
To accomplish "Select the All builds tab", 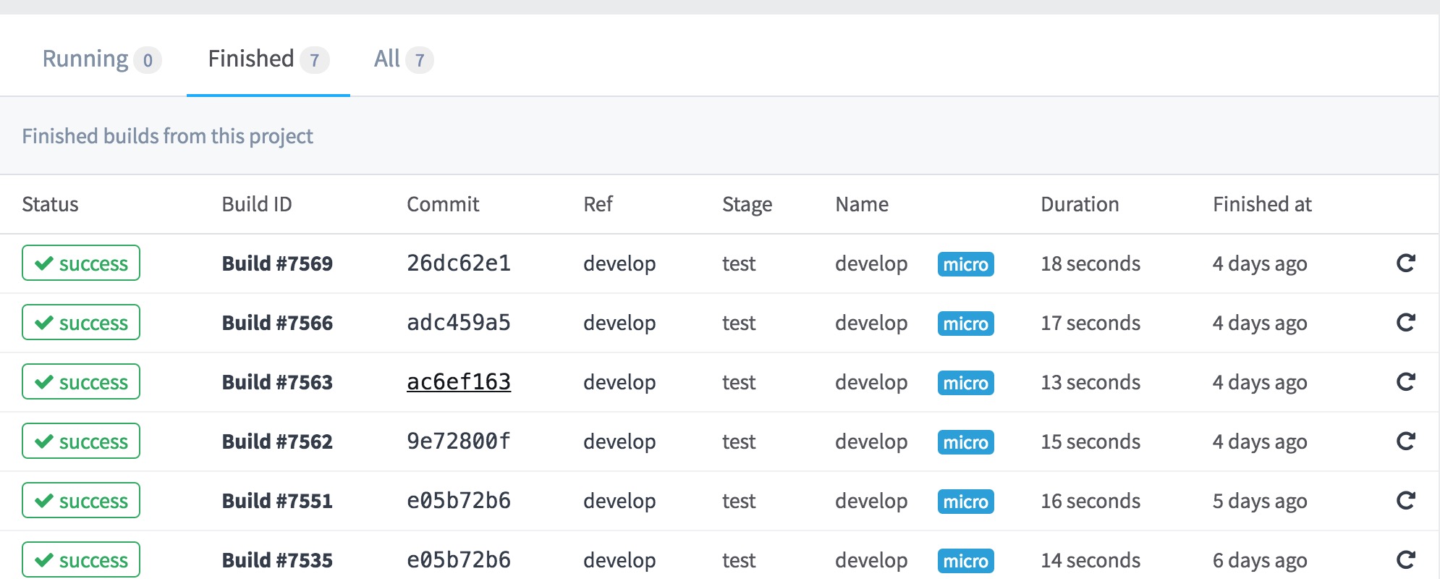I will coord(403,59).
